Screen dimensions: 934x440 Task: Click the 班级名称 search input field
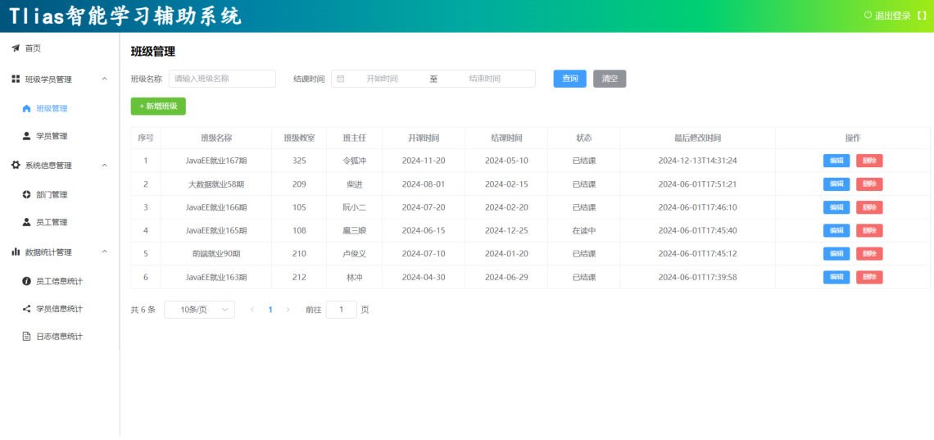coord(222,79)
